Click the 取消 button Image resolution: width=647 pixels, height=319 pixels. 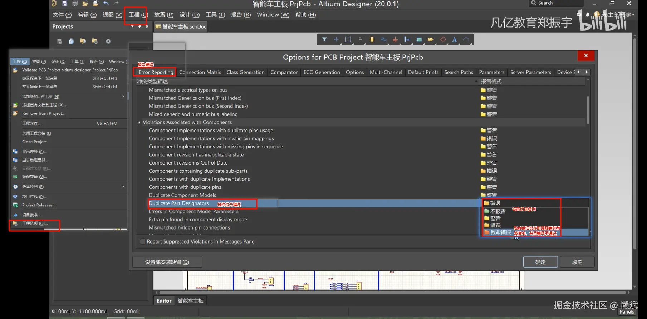point(577,262)
